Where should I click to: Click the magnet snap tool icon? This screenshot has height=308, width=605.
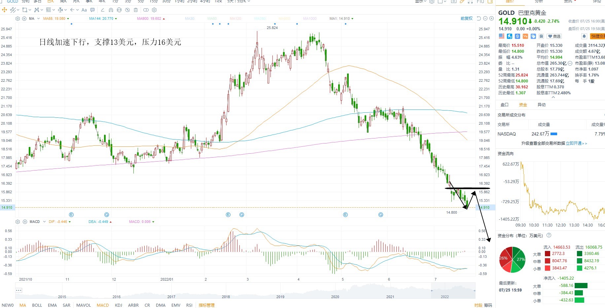[111, 10]
